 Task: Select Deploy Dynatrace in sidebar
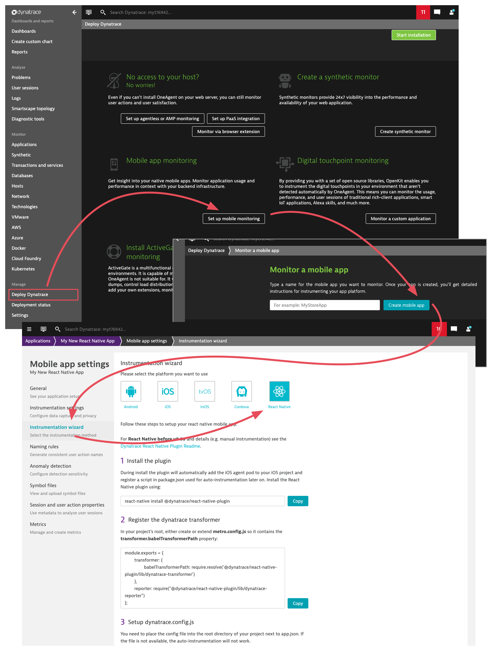click(x=43, y=294)
